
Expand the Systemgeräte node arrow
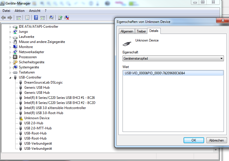tap(10, 68)
